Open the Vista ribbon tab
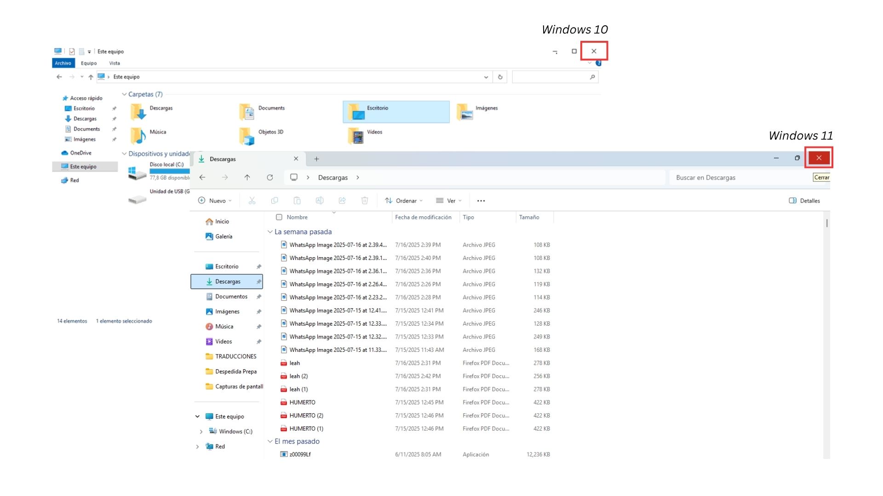 tap(115, 63)
